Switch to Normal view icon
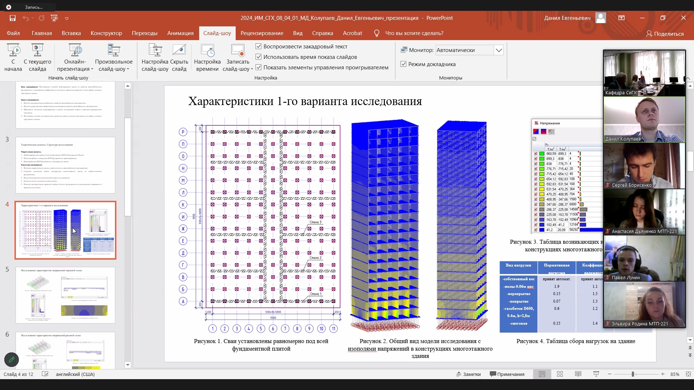 point(542,374)
